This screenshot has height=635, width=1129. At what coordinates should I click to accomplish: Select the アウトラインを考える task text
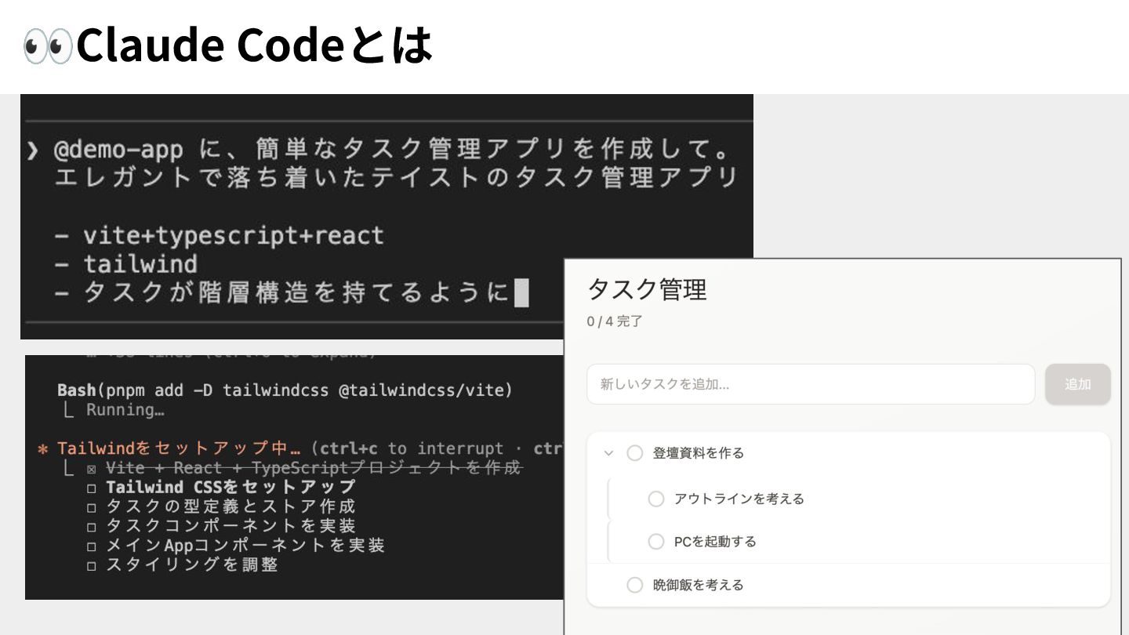coord(739,499)
